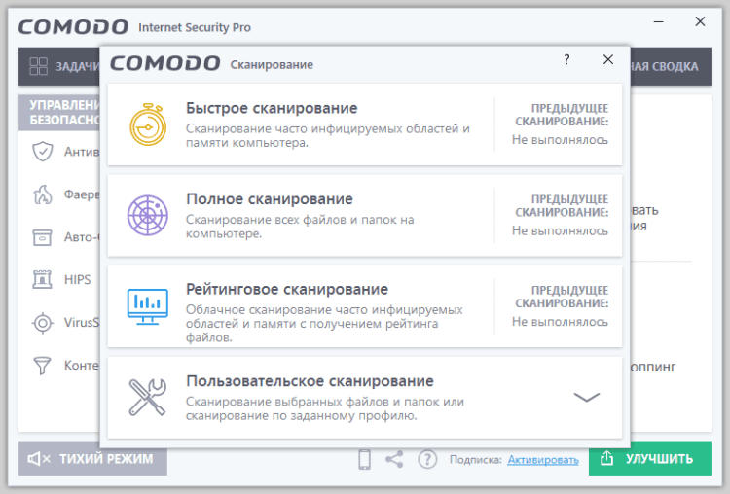Toggle ТИХИЙ РЕЖИМ silent mode button
This screenshot has height=494, width=730.
(x=92, y=459)
